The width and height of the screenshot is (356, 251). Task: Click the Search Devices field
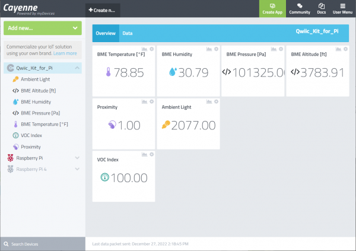43,244
